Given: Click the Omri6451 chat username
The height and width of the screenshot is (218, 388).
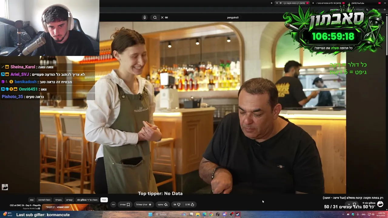Looking at the screenshot, I should click(28, 89).
